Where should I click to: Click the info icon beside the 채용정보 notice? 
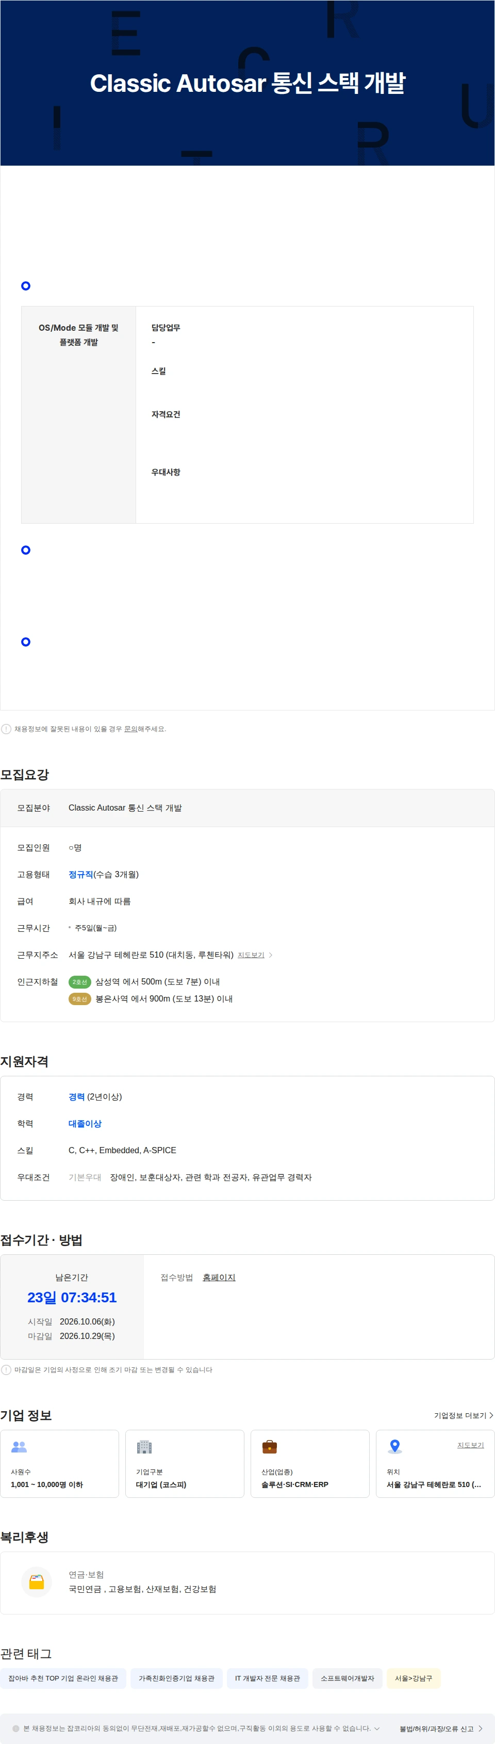[x=6, y=729]
